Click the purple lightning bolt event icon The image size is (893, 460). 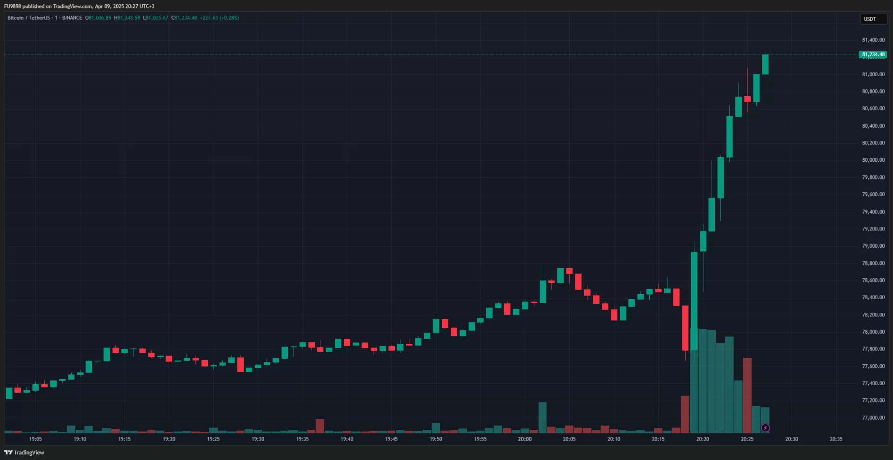[x=765, y=427]
